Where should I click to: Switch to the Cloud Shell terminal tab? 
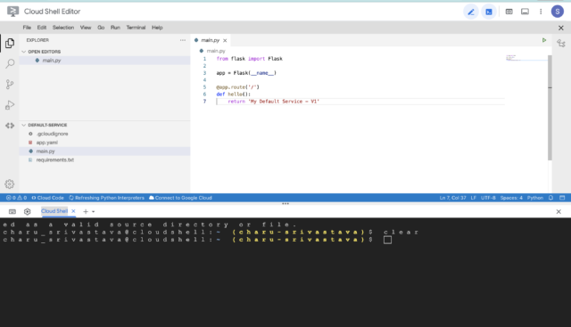(54, 211)
